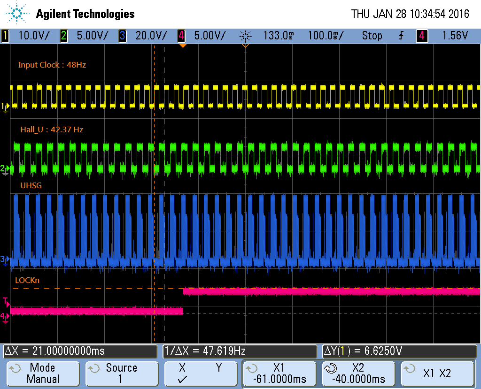Click the active knob icon on X2 softkey
481x389 pixels.
tap(331, 368)
